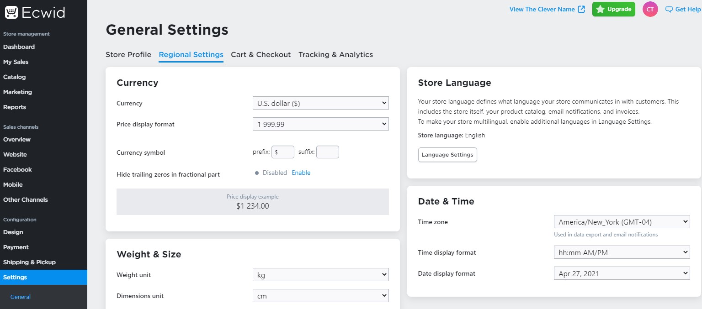
Task: Open the Price display format dropdown
Action: (x=320, y=124)
